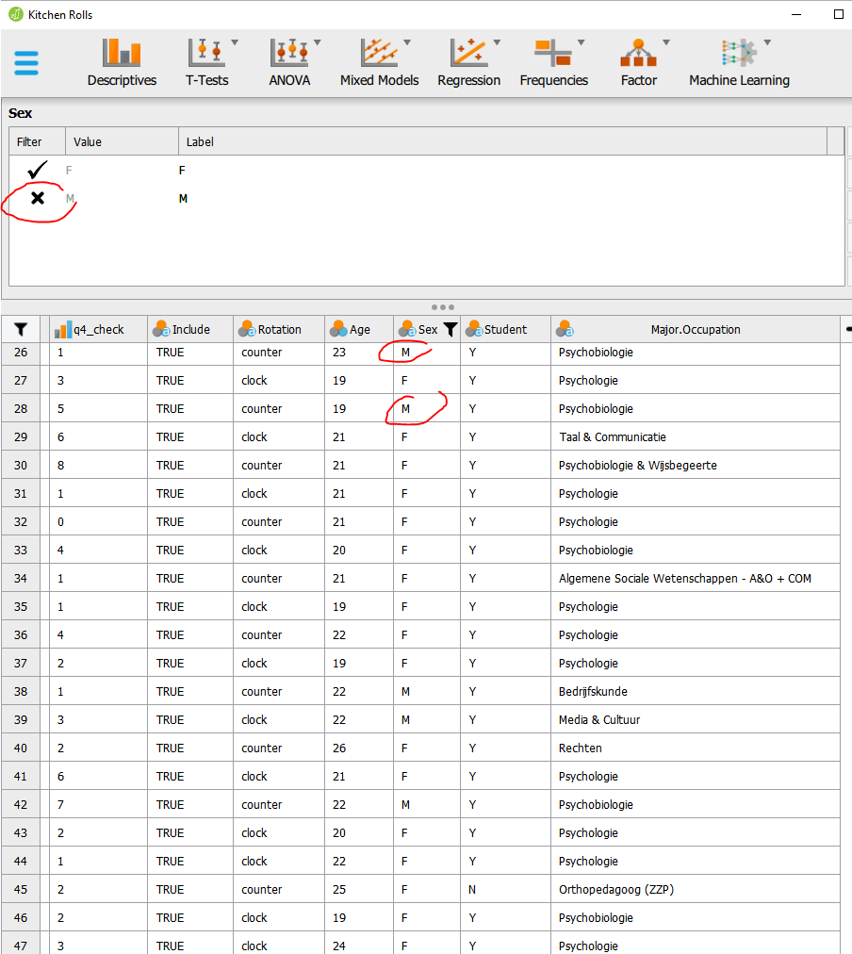Maximize the Kitchen Rolls window
The height and width of the screenshot is (954, 852).
[839, 14]
